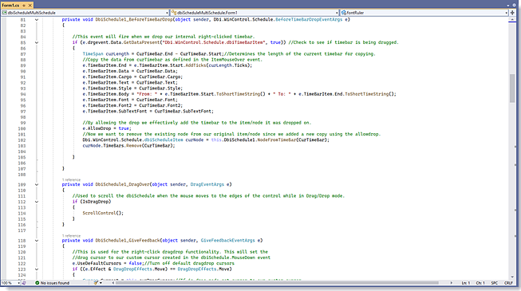Click the C# project icon in the navigation bar
The image size is (521, 291).
(x=4, y=13)
